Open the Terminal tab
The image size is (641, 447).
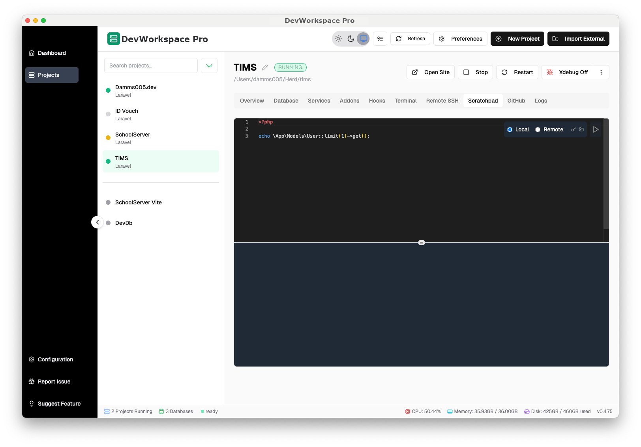coord(405,101)
